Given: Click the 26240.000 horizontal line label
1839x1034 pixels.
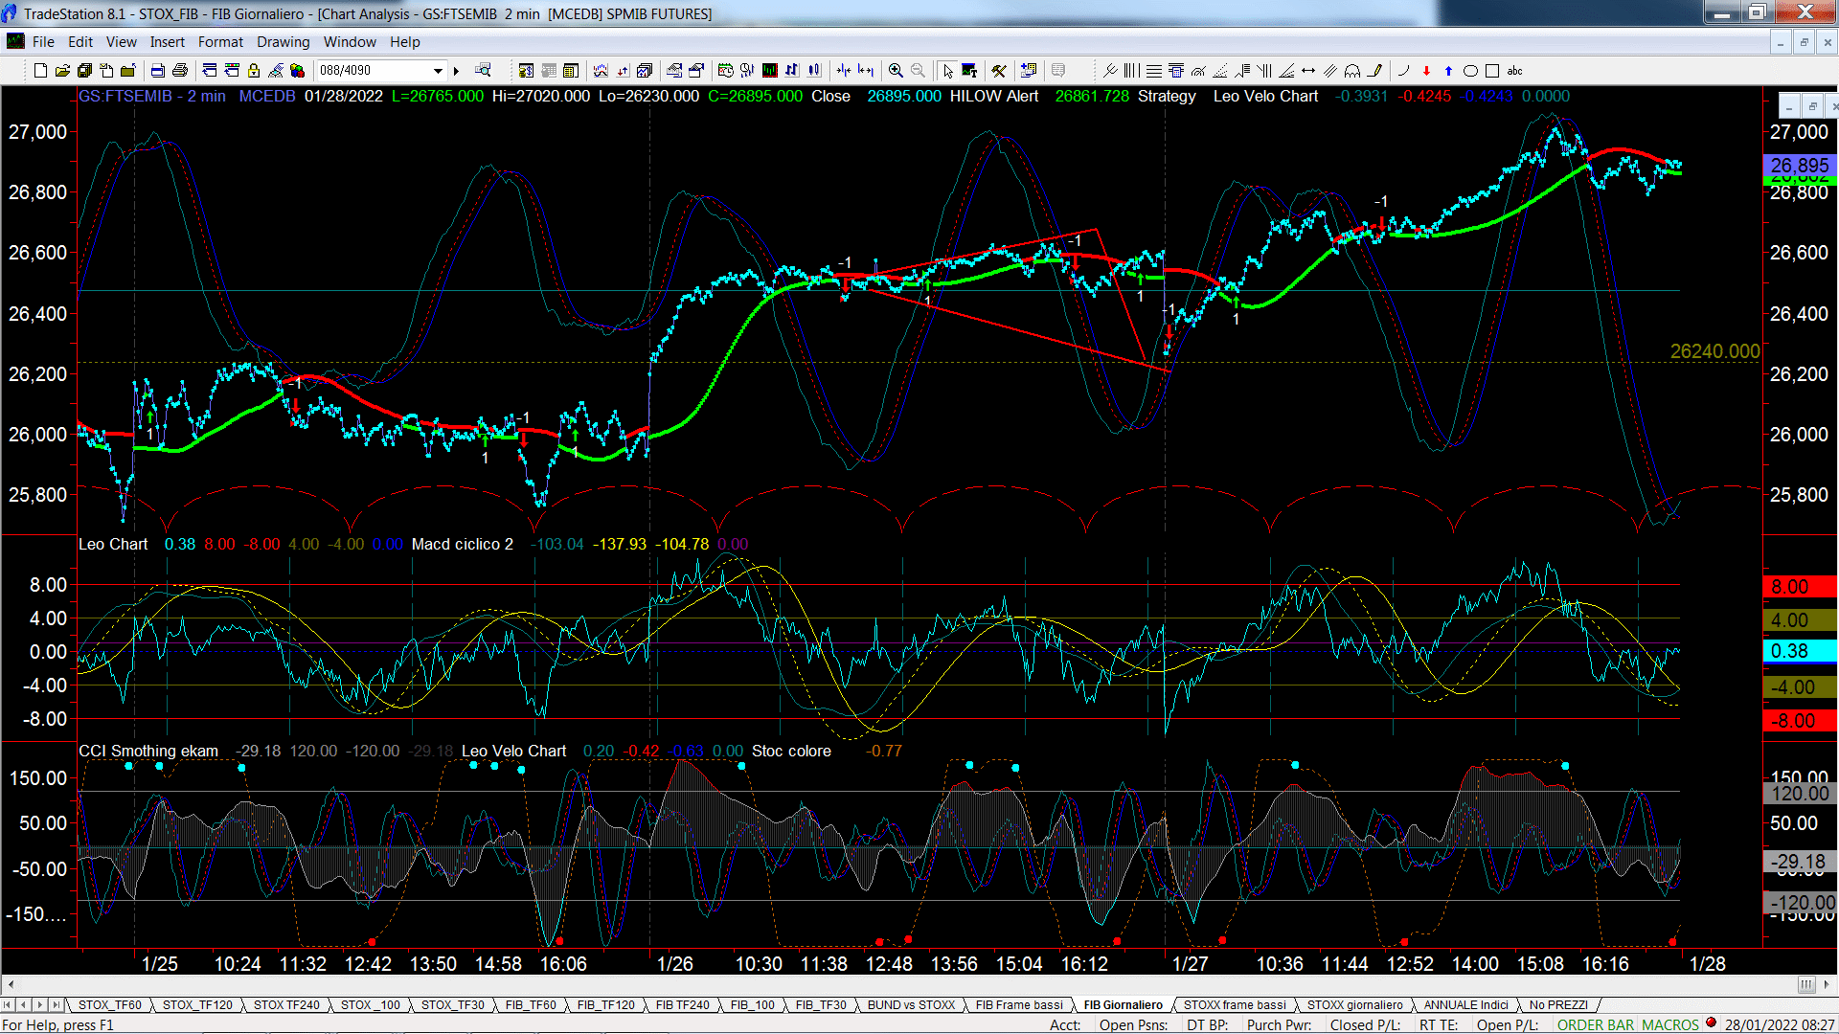Looking at the screenshot, I should pyautogui.click(x=1714, y=351).
